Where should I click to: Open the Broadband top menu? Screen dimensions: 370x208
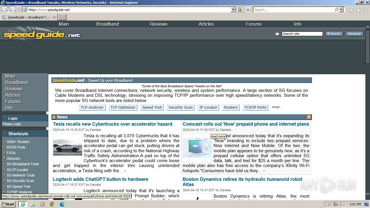click(108, 24)
